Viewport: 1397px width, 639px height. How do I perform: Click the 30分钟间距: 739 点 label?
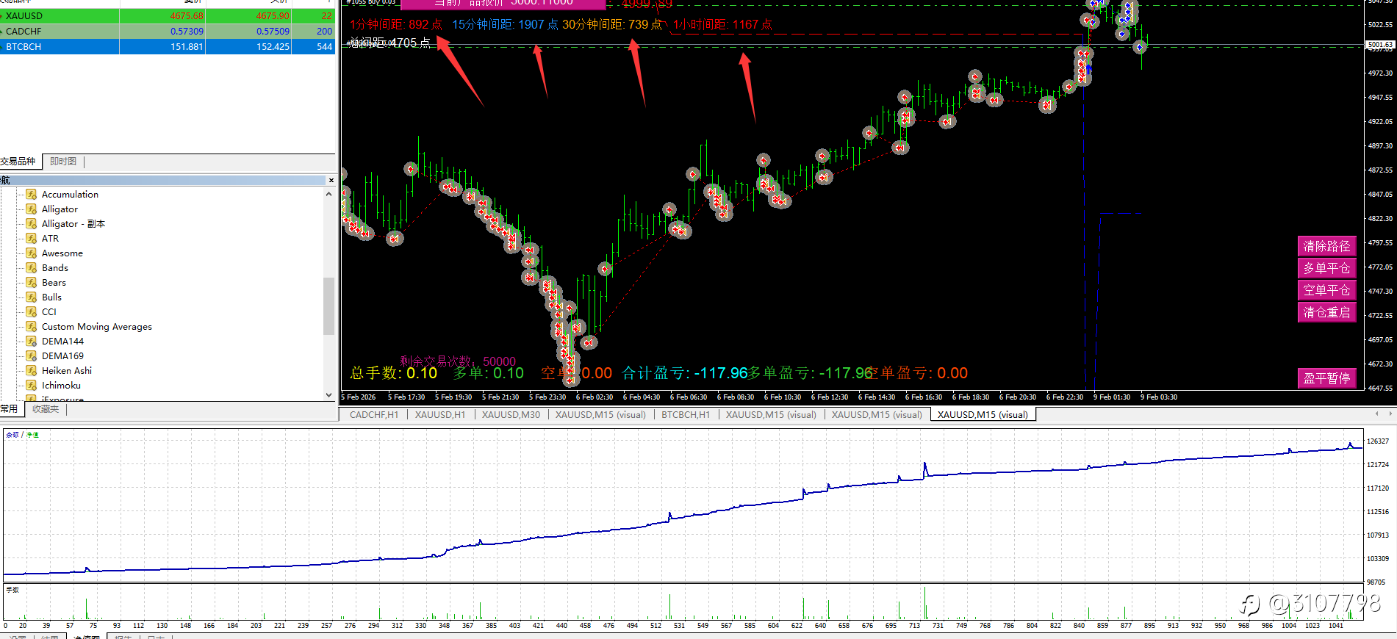coord(612,24)
